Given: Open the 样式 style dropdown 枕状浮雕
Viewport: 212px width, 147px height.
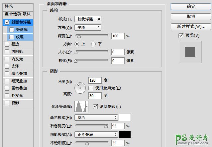Looking at the screenshot, I should pyautogui.click(x=88, y=19).
